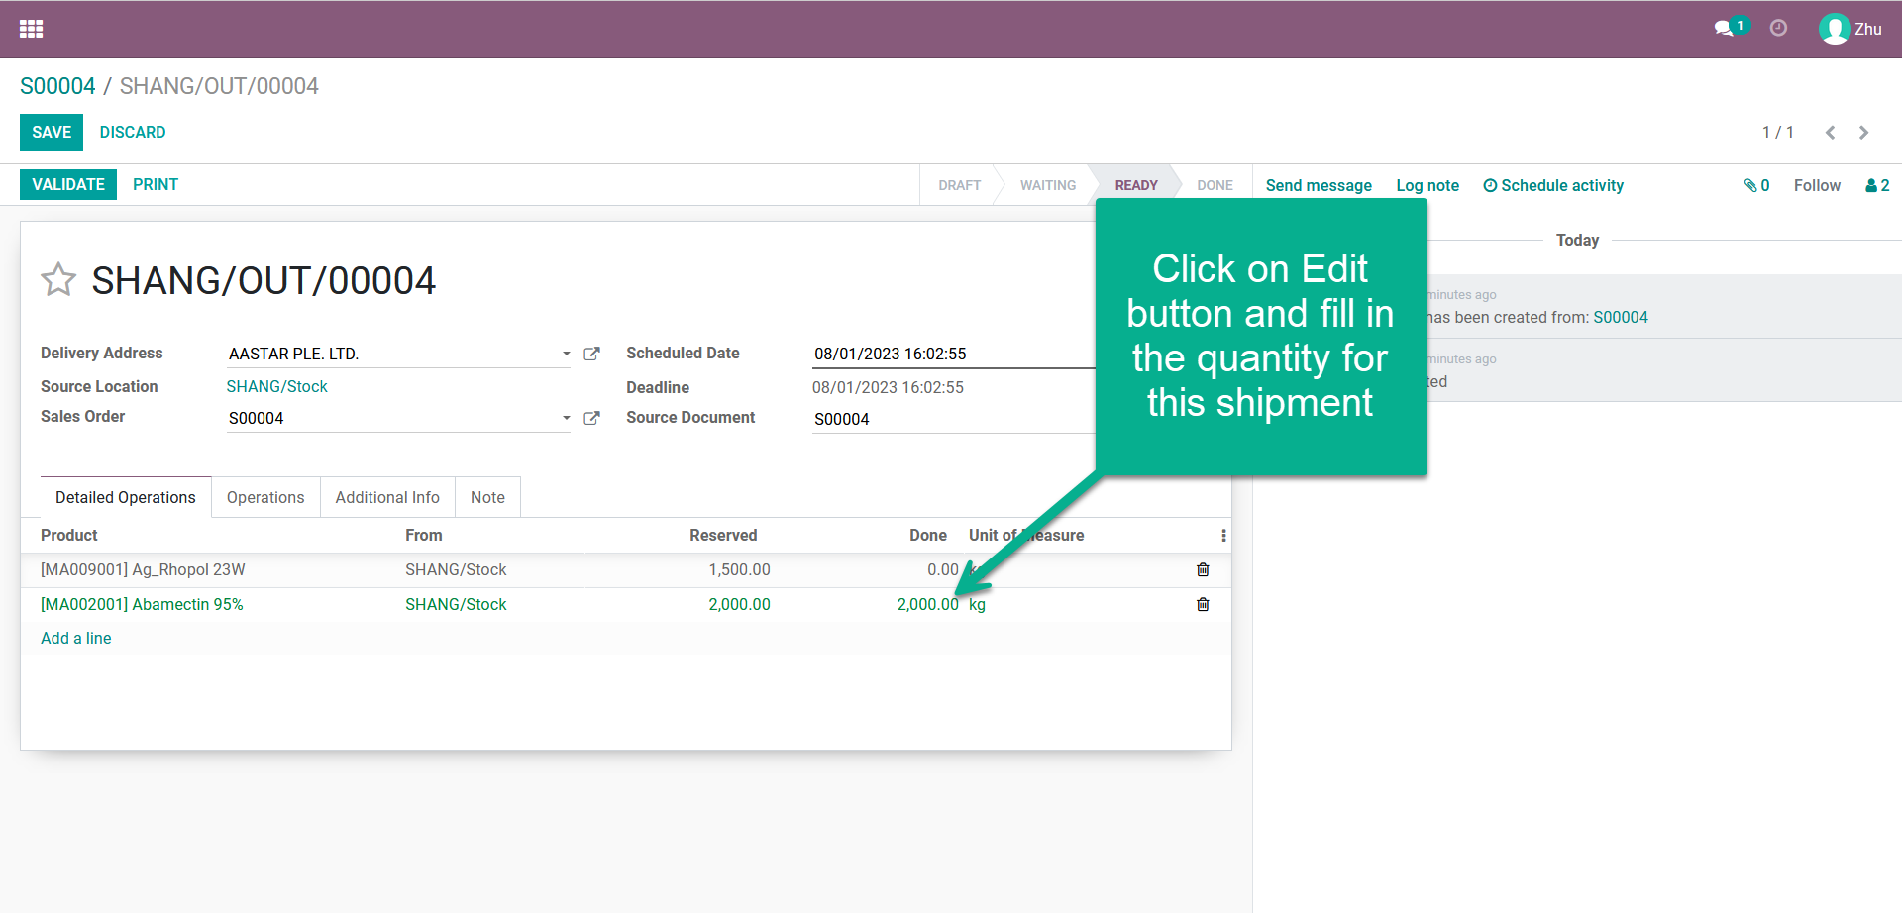Click the DISCARD button
1902x913 pixels.
(133, 132)
